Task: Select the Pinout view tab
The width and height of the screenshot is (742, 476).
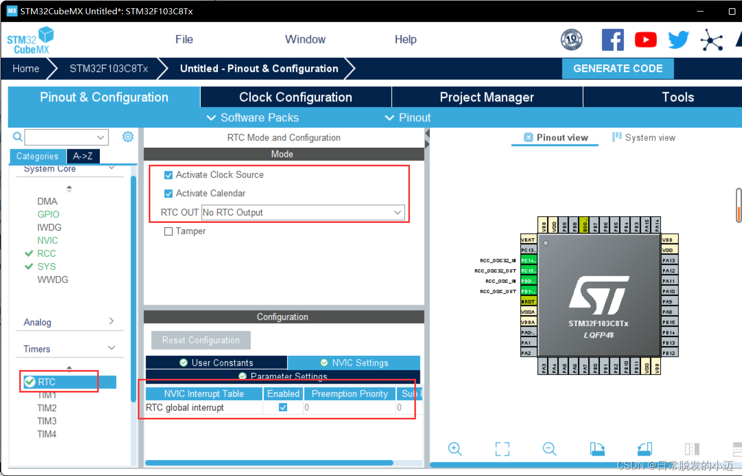Action: pos(556,138)
